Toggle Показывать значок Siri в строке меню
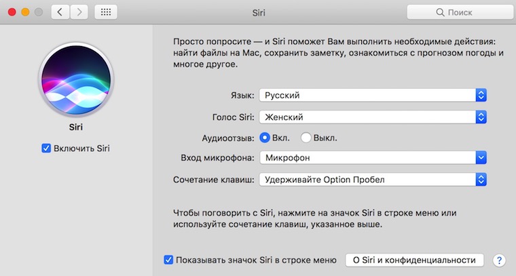The image size is (516, 276). [x=168, y=260]
